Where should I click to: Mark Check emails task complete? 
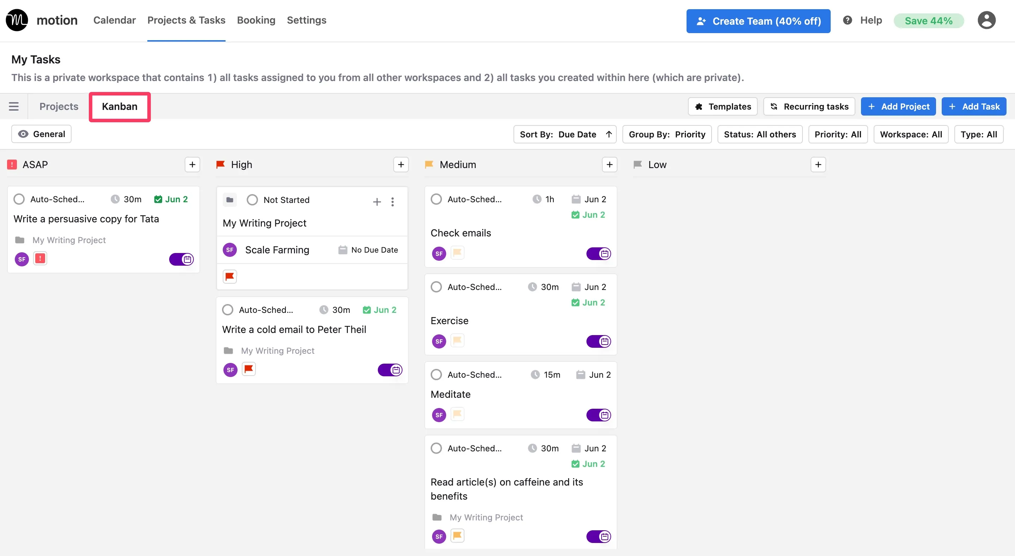tap(436, 199)
